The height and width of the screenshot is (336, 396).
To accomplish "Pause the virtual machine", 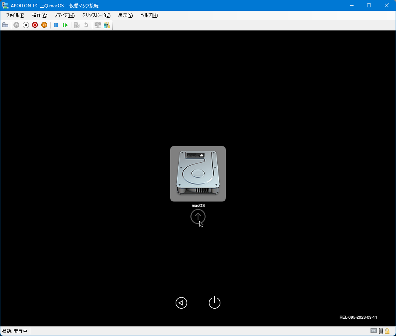I will click(x=56, y=25).
